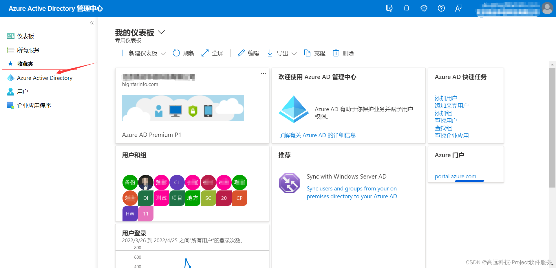Screen dimensions: 556x268
Task: Open 了解有关 Azure AD 的详细信息 link
Action: pyautogui.click(x=317, y=135)
